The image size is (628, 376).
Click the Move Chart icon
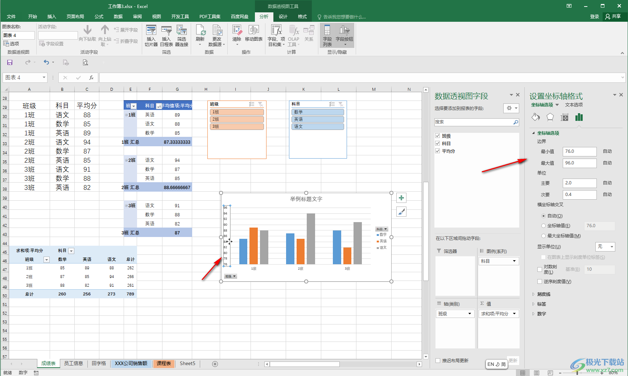coord(254,33)
